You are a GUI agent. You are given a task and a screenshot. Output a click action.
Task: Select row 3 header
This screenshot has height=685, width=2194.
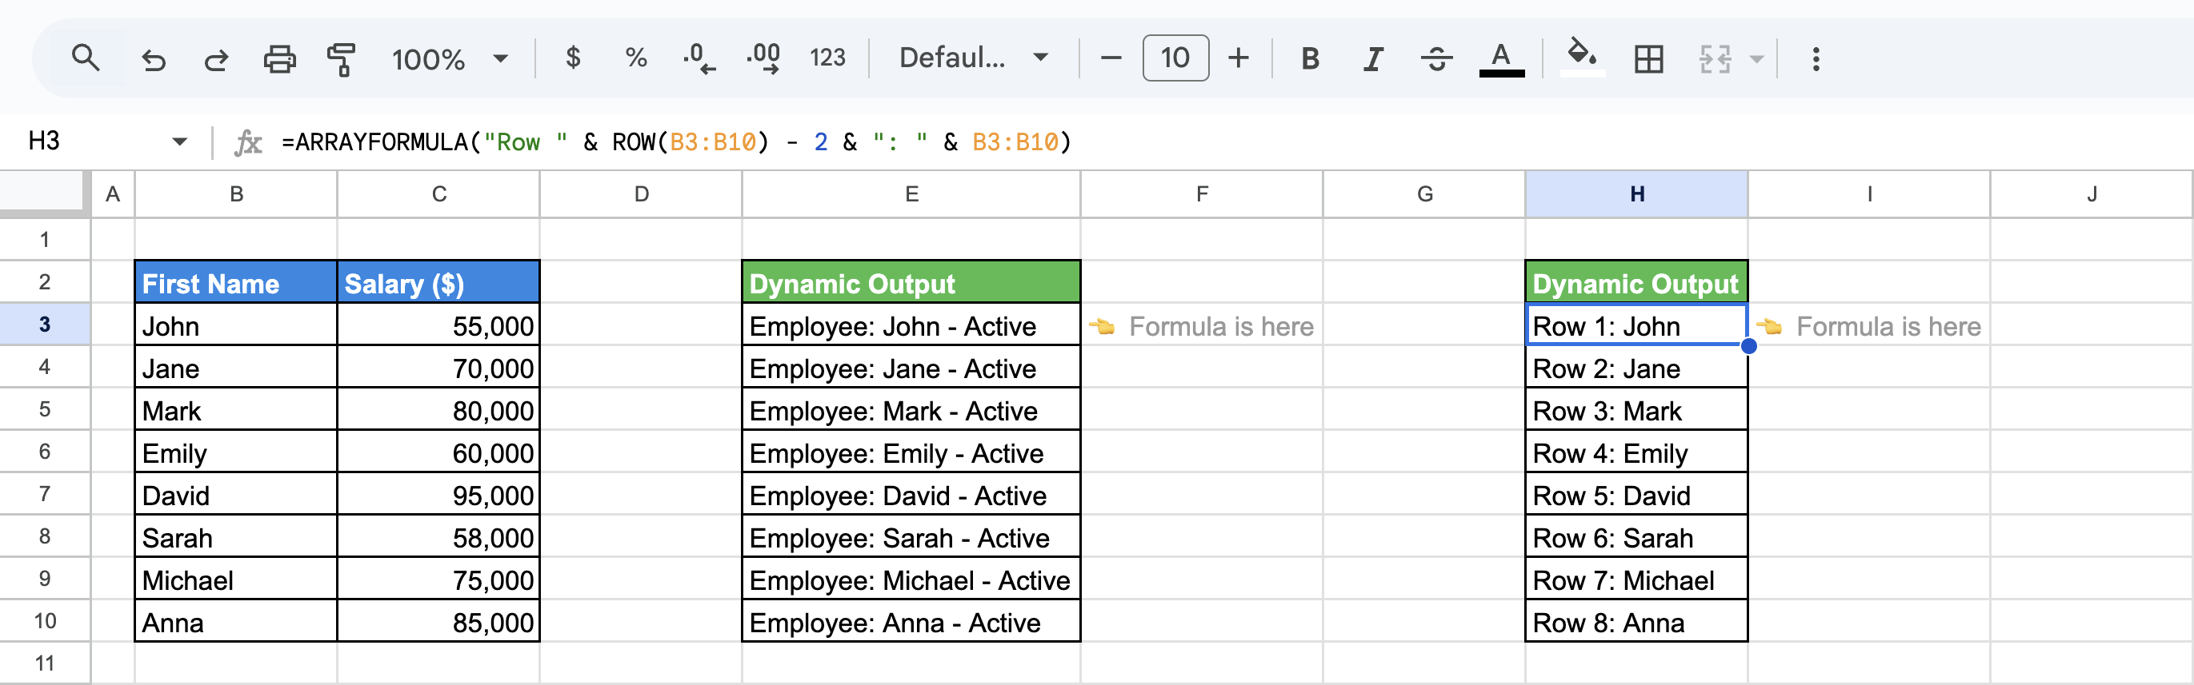44,325
